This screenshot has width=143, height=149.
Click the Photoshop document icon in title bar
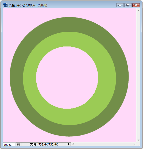coord(5,5)
